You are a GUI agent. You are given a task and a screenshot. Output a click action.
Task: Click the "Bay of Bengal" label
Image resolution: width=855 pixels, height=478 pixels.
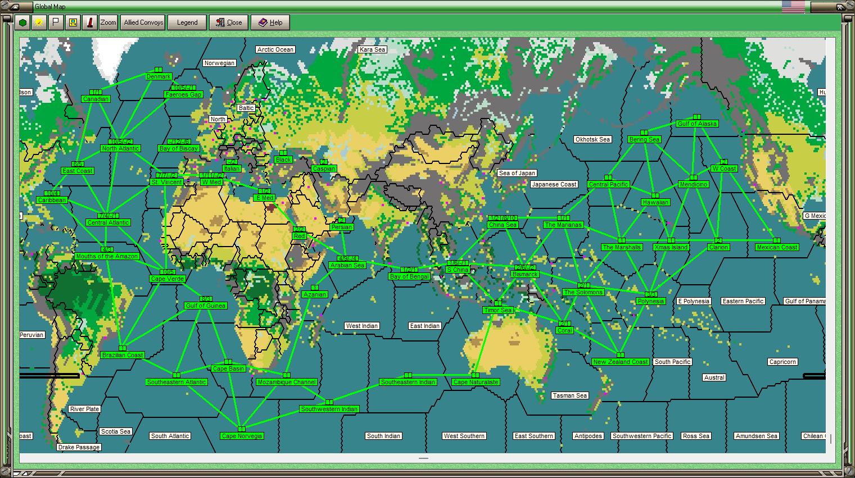click(409, 276)
